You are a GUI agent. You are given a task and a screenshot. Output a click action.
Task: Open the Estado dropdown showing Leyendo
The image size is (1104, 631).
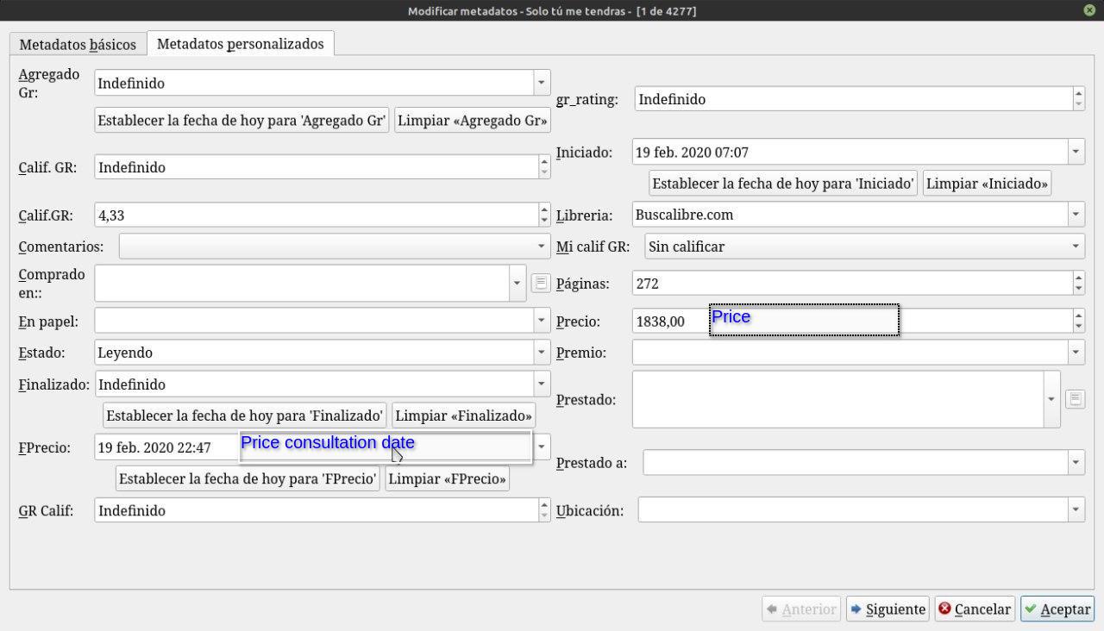click(541, 353)
